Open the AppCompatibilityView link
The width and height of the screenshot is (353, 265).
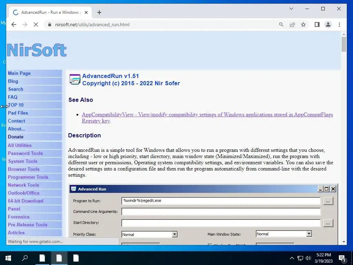207,117
